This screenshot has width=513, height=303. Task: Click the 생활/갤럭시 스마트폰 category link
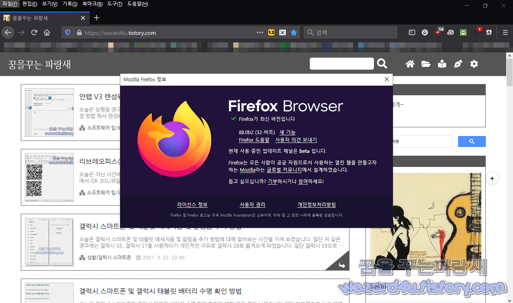pyautogui.click(x=109, y=257)
